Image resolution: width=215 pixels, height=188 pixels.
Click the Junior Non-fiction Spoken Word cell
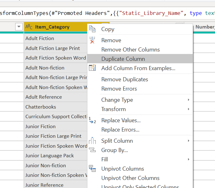point(55,175)
